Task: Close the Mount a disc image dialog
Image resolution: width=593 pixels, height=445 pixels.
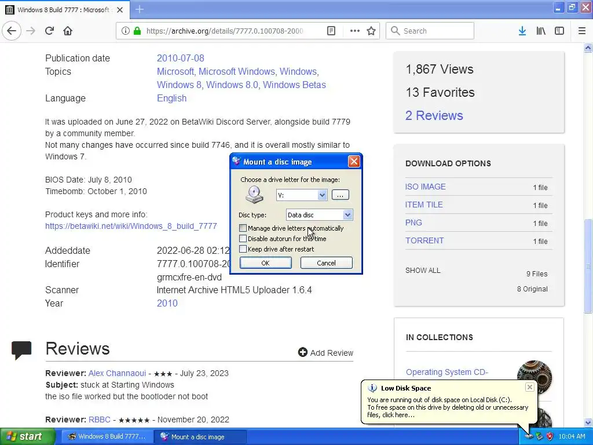Action: pos(354,162)
